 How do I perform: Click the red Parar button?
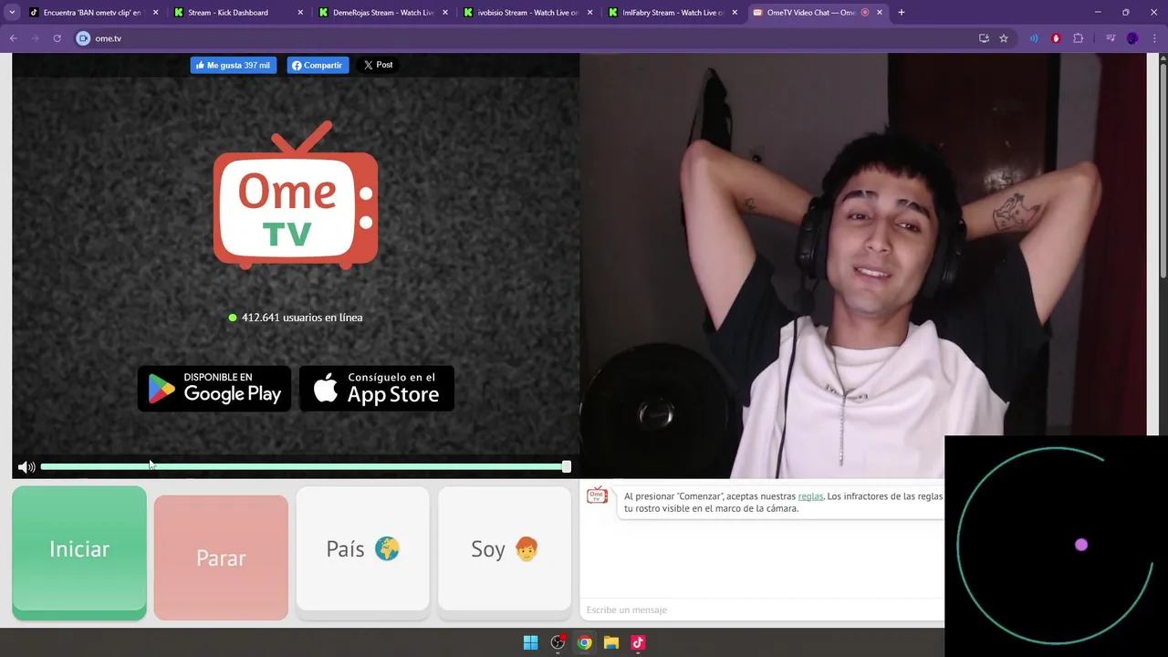(x=221, y=558)
